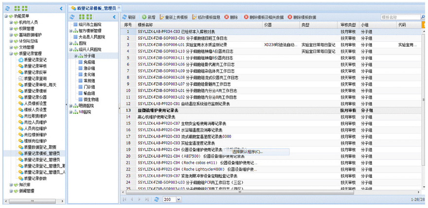Click the 刷新 refresh toolbar button
The height and width of the screenshot is (208, 428).
click(x=129, y=17)
